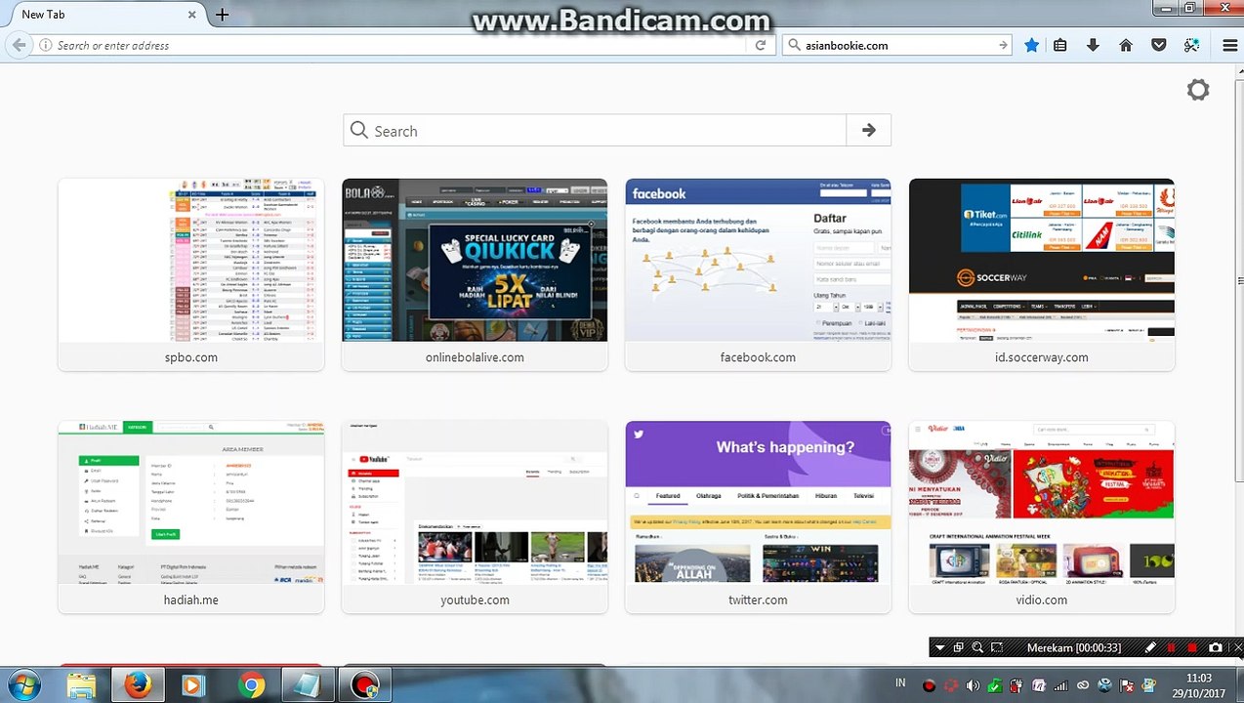Open File Explorer from taskbar

[x=82, y=685]
